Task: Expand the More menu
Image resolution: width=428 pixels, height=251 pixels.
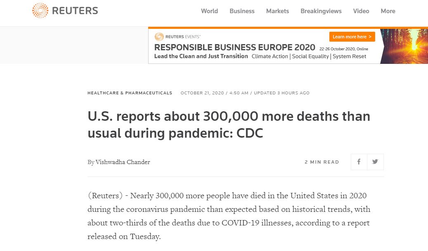Action: coord(388,11)
